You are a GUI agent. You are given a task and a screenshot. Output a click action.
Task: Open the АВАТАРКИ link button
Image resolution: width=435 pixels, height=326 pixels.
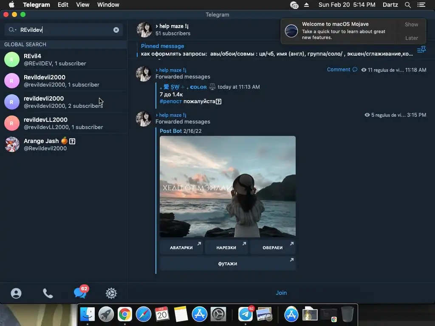tap(181, 247)
